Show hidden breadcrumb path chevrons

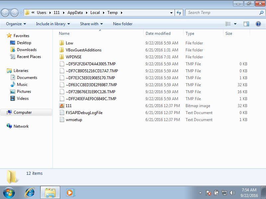(33, 13)
